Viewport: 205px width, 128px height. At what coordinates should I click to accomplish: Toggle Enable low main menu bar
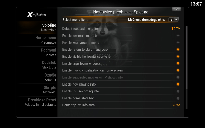tap(178, 36)
